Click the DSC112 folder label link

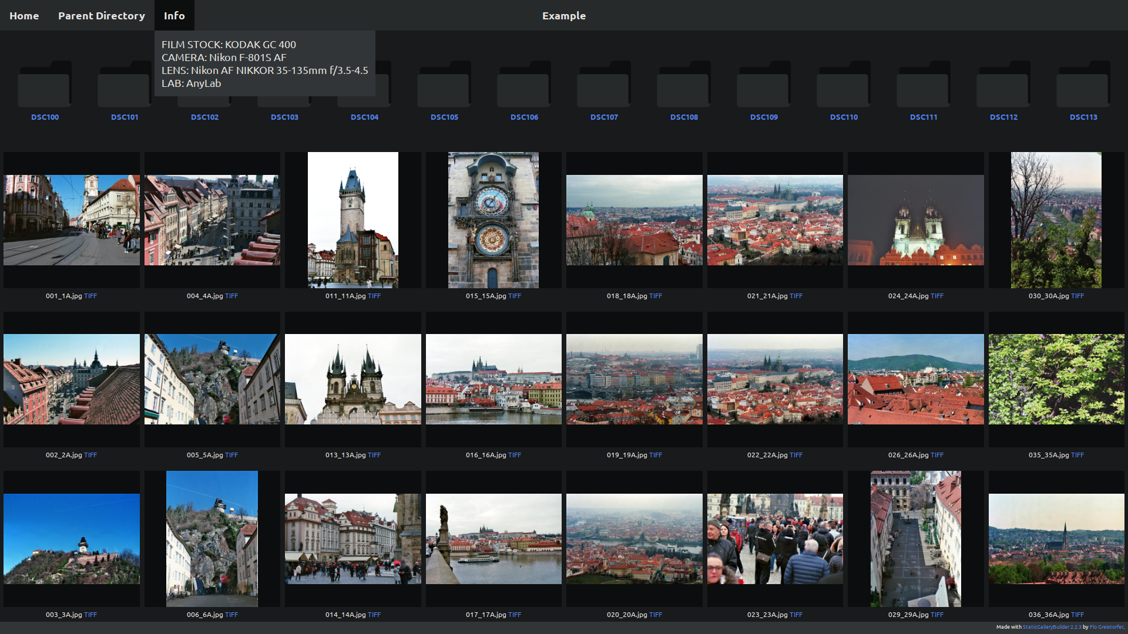1003,117
